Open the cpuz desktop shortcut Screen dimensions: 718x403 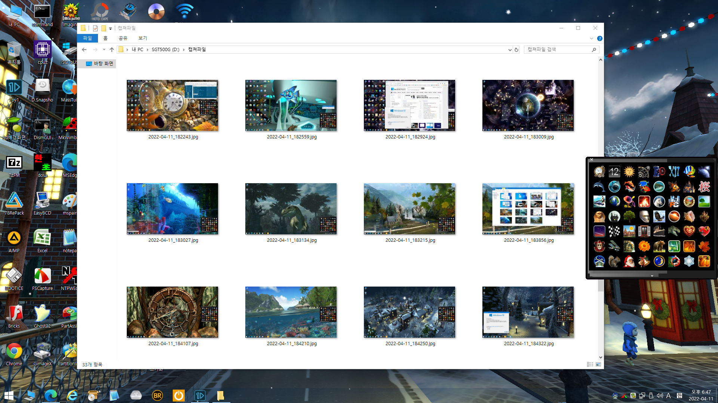42,53
